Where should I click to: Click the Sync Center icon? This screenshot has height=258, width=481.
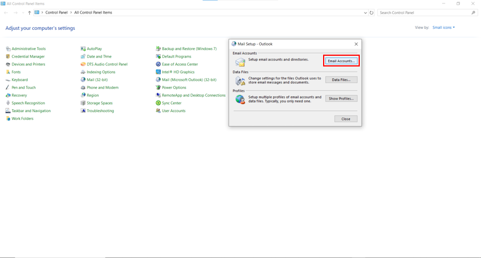pyautogui.click(x=158, y=103)
